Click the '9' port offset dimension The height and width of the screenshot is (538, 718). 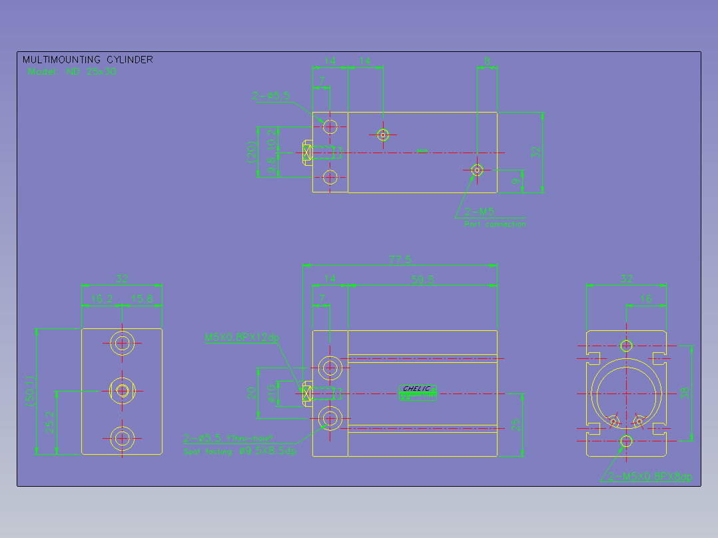[516, 181]
